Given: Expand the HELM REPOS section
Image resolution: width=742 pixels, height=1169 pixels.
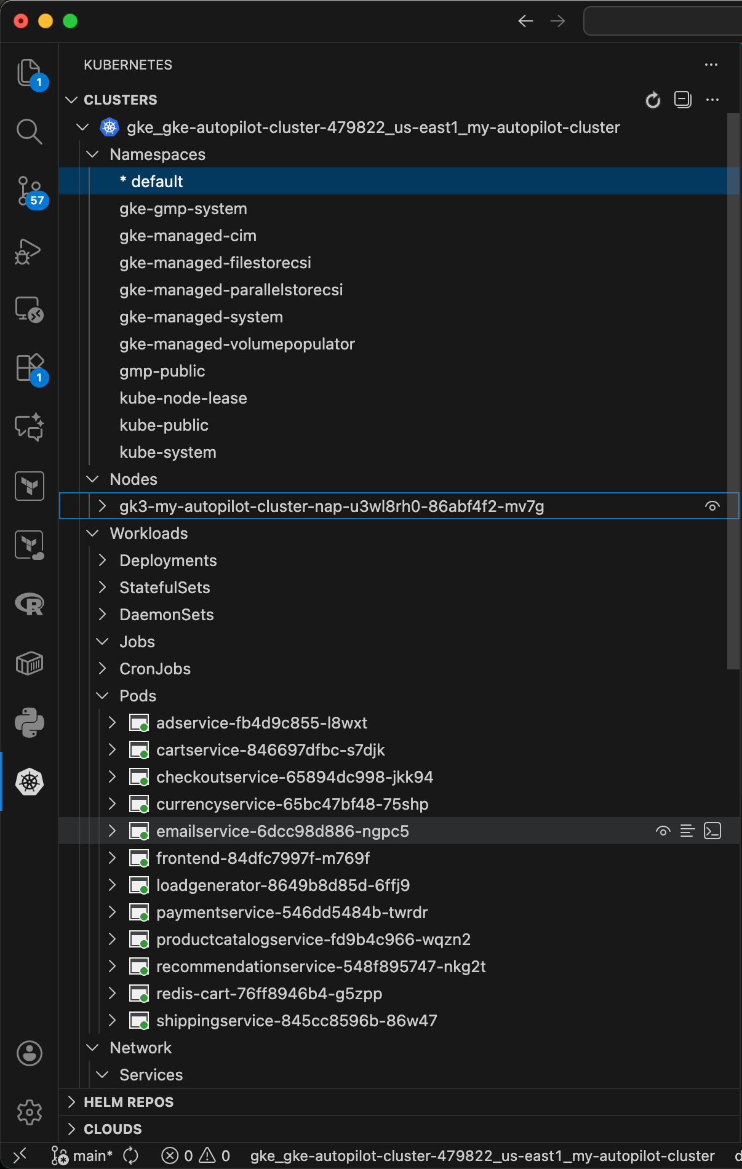Looking at the screenshot, I should click(129, 1102).
